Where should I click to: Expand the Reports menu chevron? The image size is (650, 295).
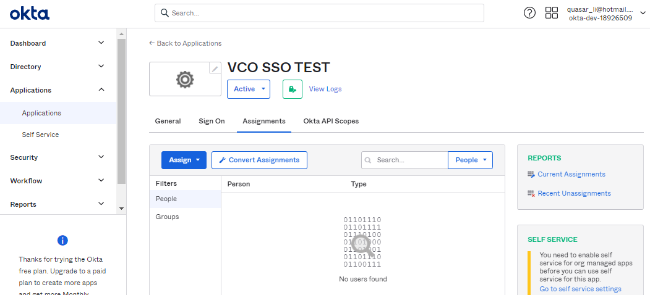click(101, 204)
